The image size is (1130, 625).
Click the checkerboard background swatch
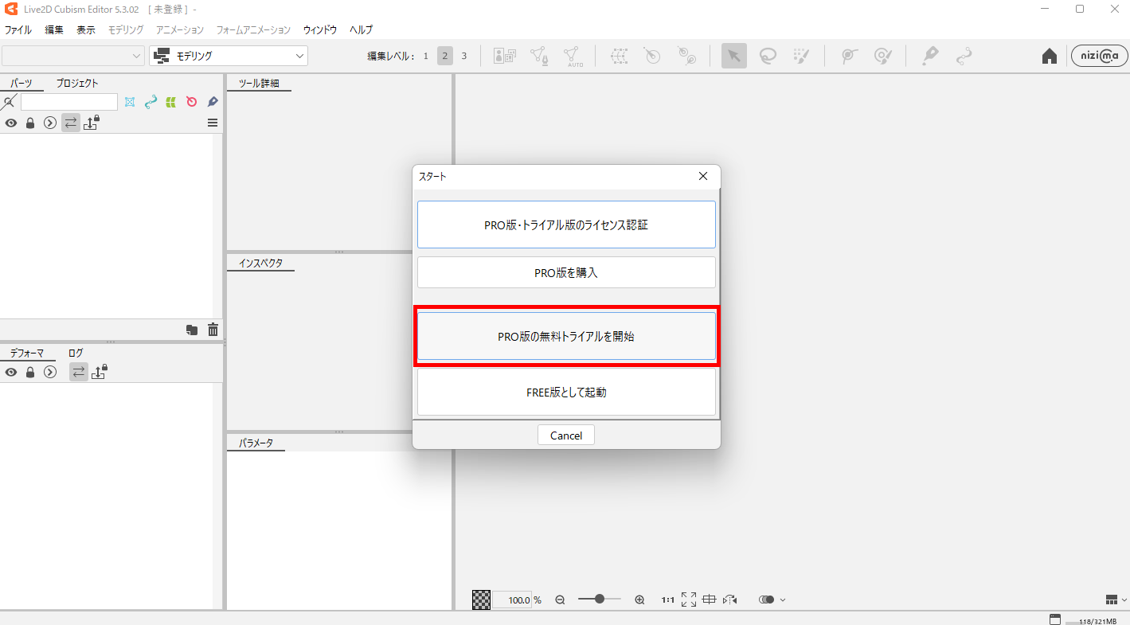tap(481, 600)
